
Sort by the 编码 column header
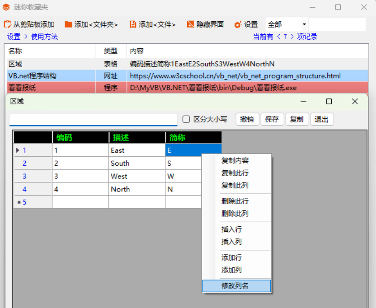(80, 137)
